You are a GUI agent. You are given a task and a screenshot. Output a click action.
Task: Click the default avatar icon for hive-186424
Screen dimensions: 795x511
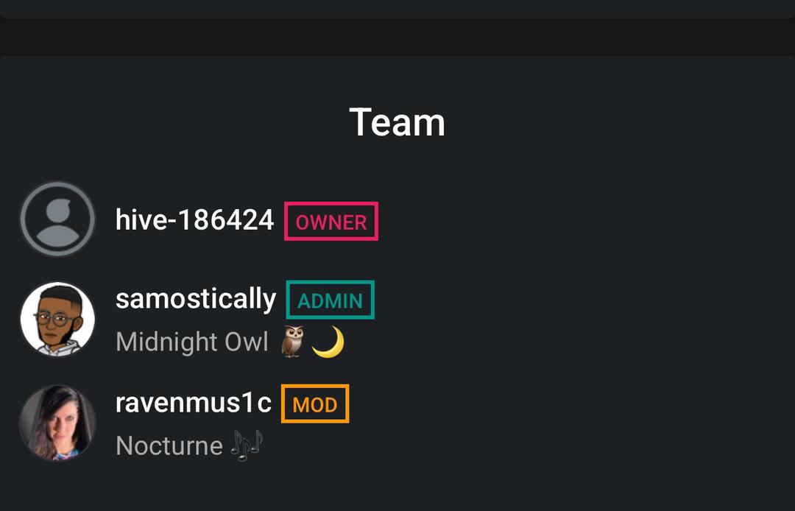pyautogui.click(x=57, y=219)
